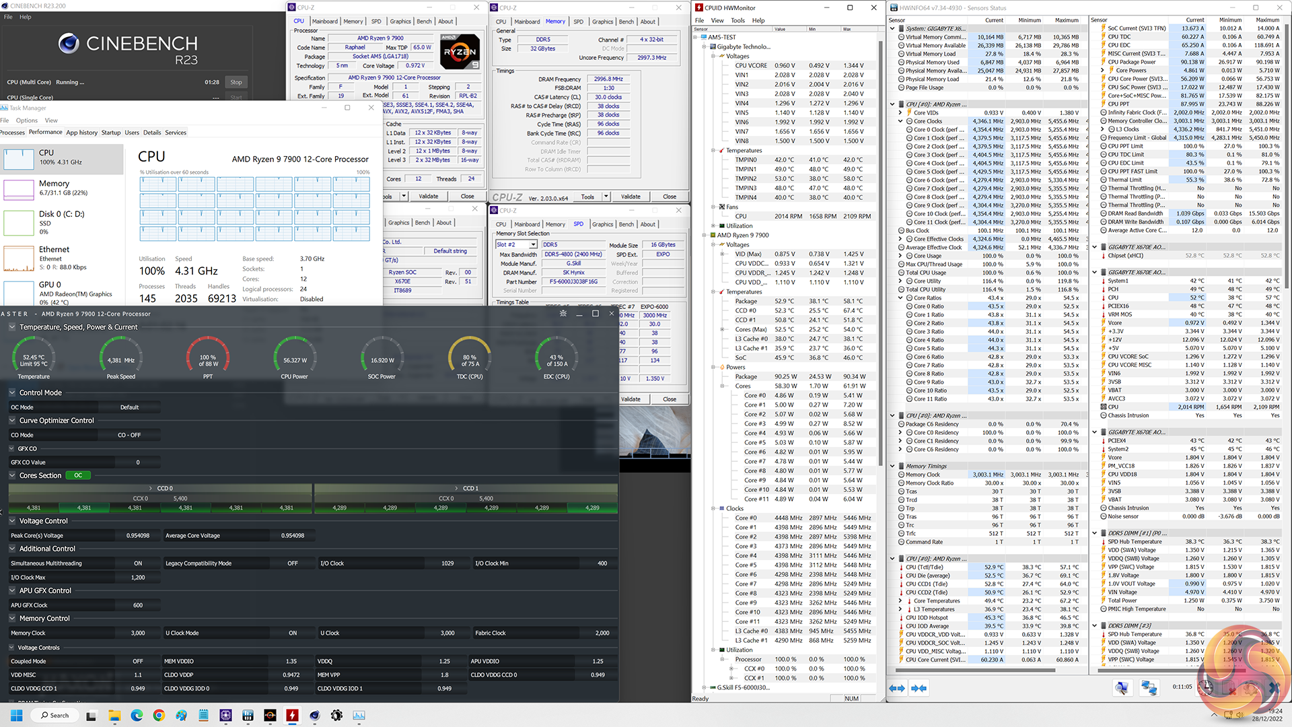1292x727 pixels.
Task: Toggle Simultaneous Multithreading ON setting
Action: (x=137, y=563)
